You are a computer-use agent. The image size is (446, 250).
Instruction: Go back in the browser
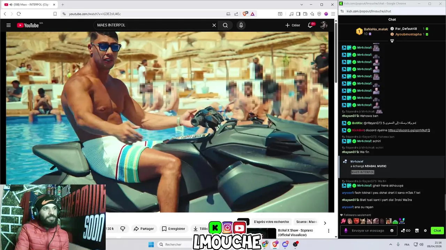tap(5, 14)
